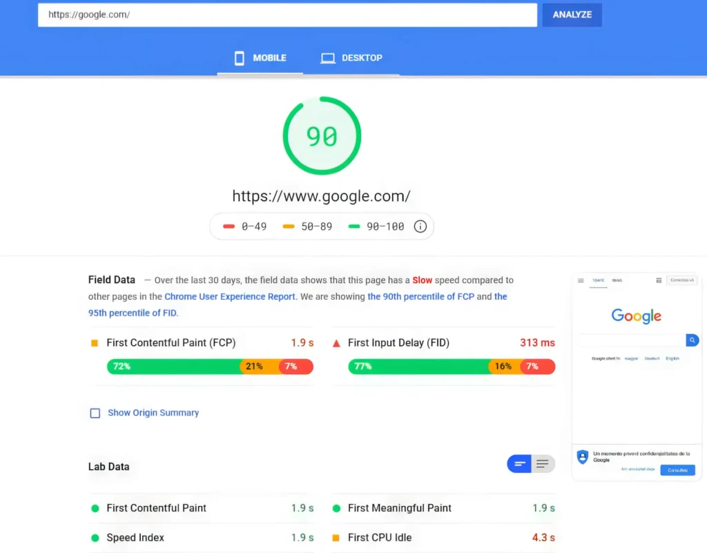
Task: Click the desktop laptop icon
Action: pyautogui.click(x=328, y=58)
